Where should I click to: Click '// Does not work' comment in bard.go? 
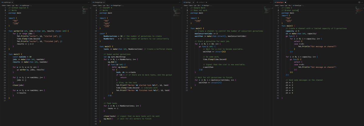click(199, 11)
